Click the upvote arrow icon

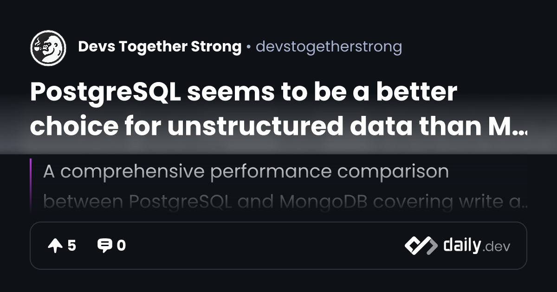point(55,246)
